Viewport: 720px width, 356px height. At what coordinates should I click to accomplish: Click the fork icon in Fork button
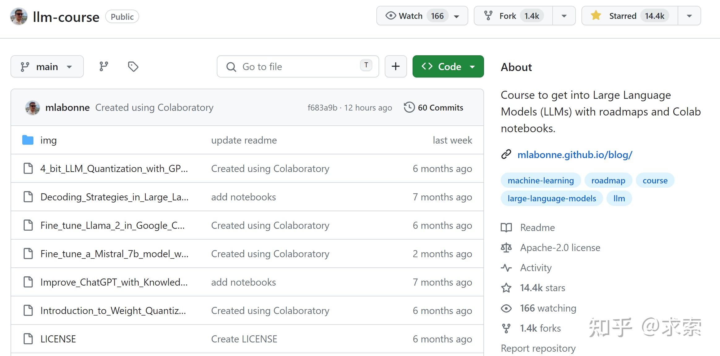click(x=488, y=16)
